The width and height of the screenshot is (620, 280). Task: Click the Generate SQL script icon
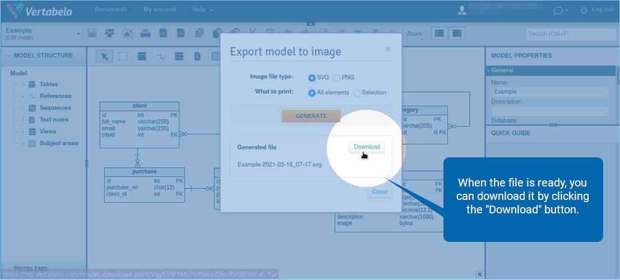point(163,33)
